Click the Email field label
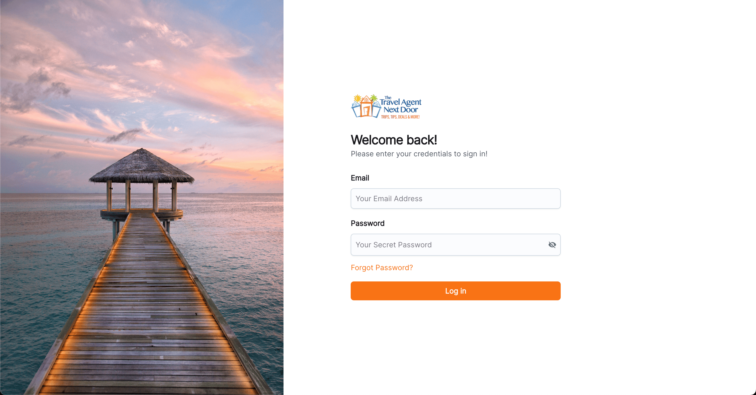 coord(360,178)
